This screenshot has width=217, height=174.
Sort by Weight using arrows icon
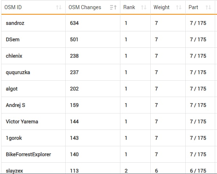click(179, 7)
